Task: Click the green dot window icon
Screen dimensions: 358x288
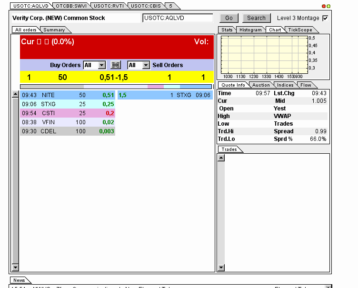Action: coord(328,6)
